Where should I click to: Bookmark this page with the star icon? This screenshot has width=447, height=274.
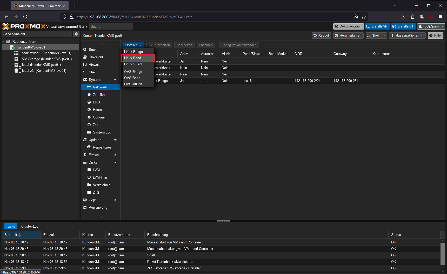[x=364, y=17]
